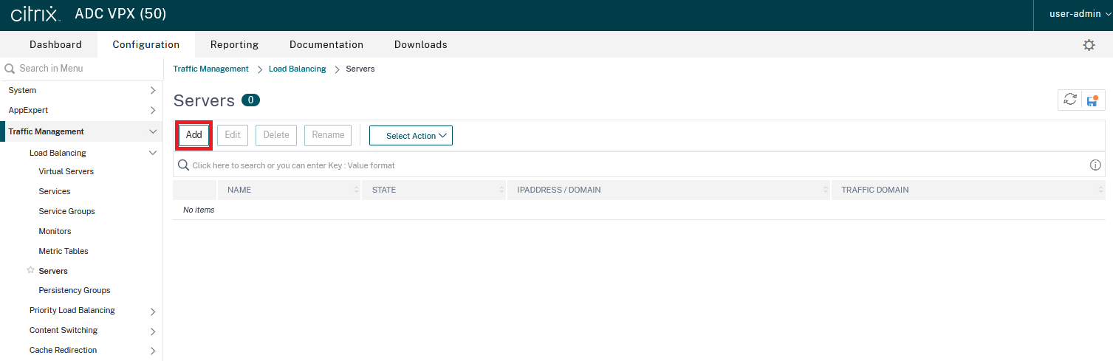Switch to the Dashboard tab
Screen dimensions: 1113x361
(55, 44)
